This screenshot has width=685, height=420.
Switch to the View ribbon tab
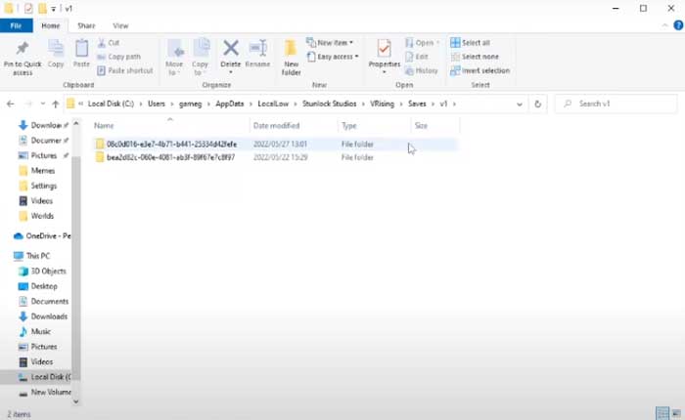pyautogui.click(x=120, y=25)
